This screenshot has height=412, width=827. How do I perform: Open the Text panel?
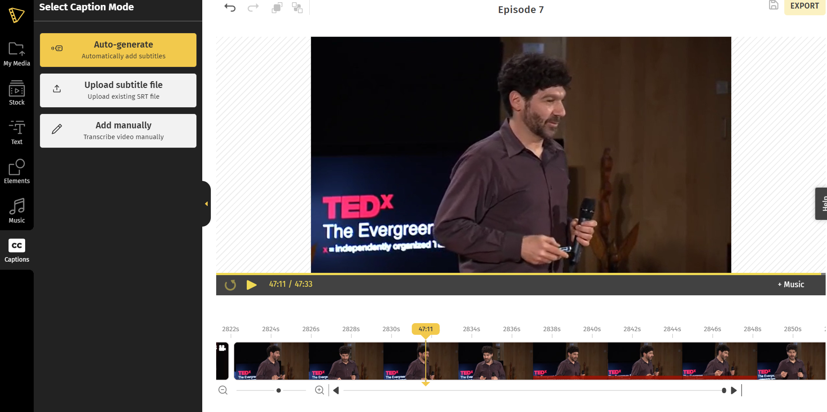tap(17, 132)
